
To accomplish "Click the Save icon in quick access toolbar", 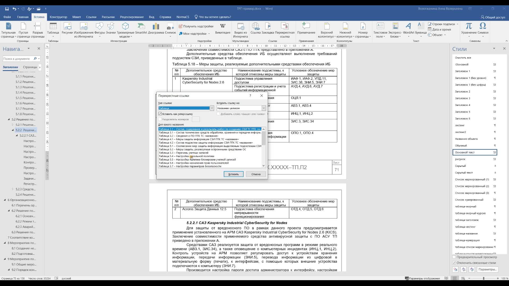I will 7,9.
